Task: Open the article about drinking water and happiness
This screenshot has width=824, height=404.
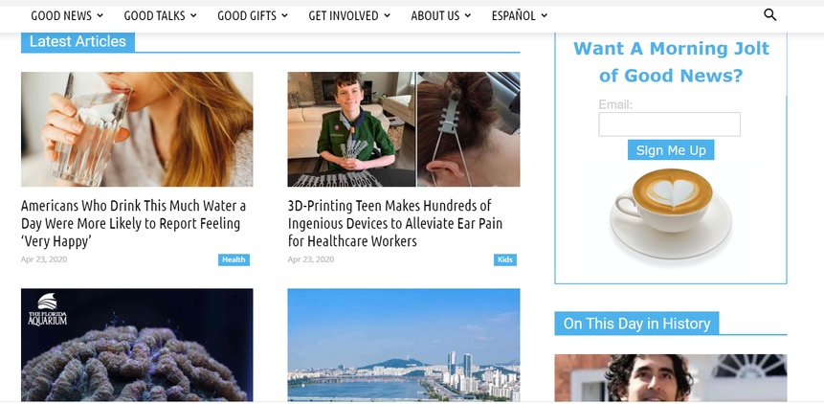Action: coord(133,223)
